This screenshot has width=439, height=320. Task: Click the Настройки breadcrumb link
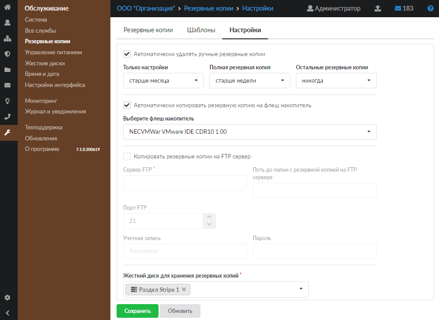(257, 8)
